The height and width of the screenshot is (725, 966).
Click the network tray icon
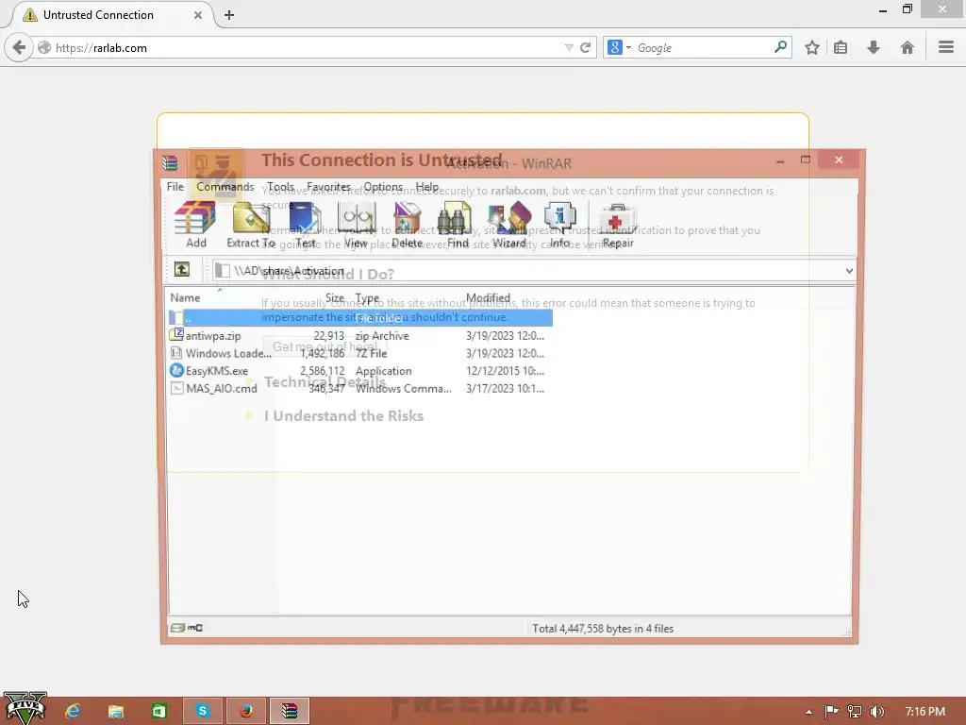pyautogui.click(x=855, y=712)
